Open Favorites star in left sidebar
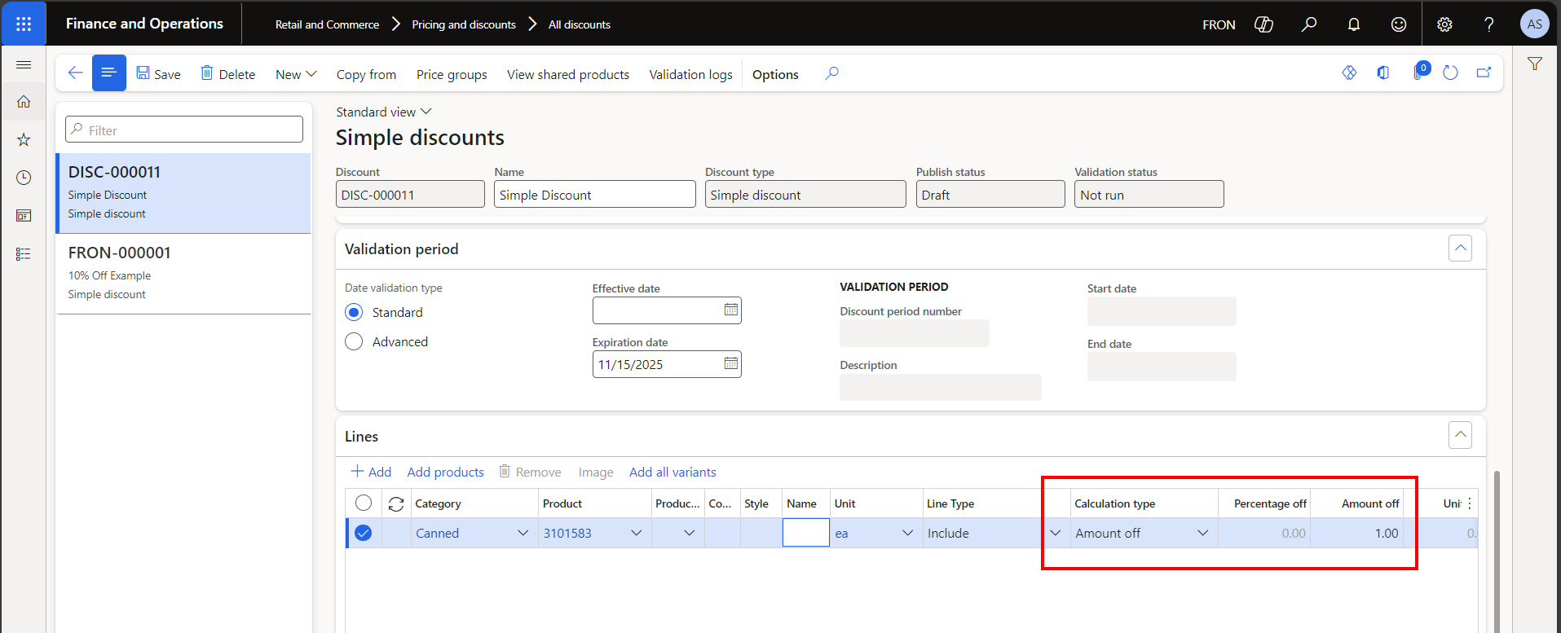 pyautogui.click(x=24, y=140)
